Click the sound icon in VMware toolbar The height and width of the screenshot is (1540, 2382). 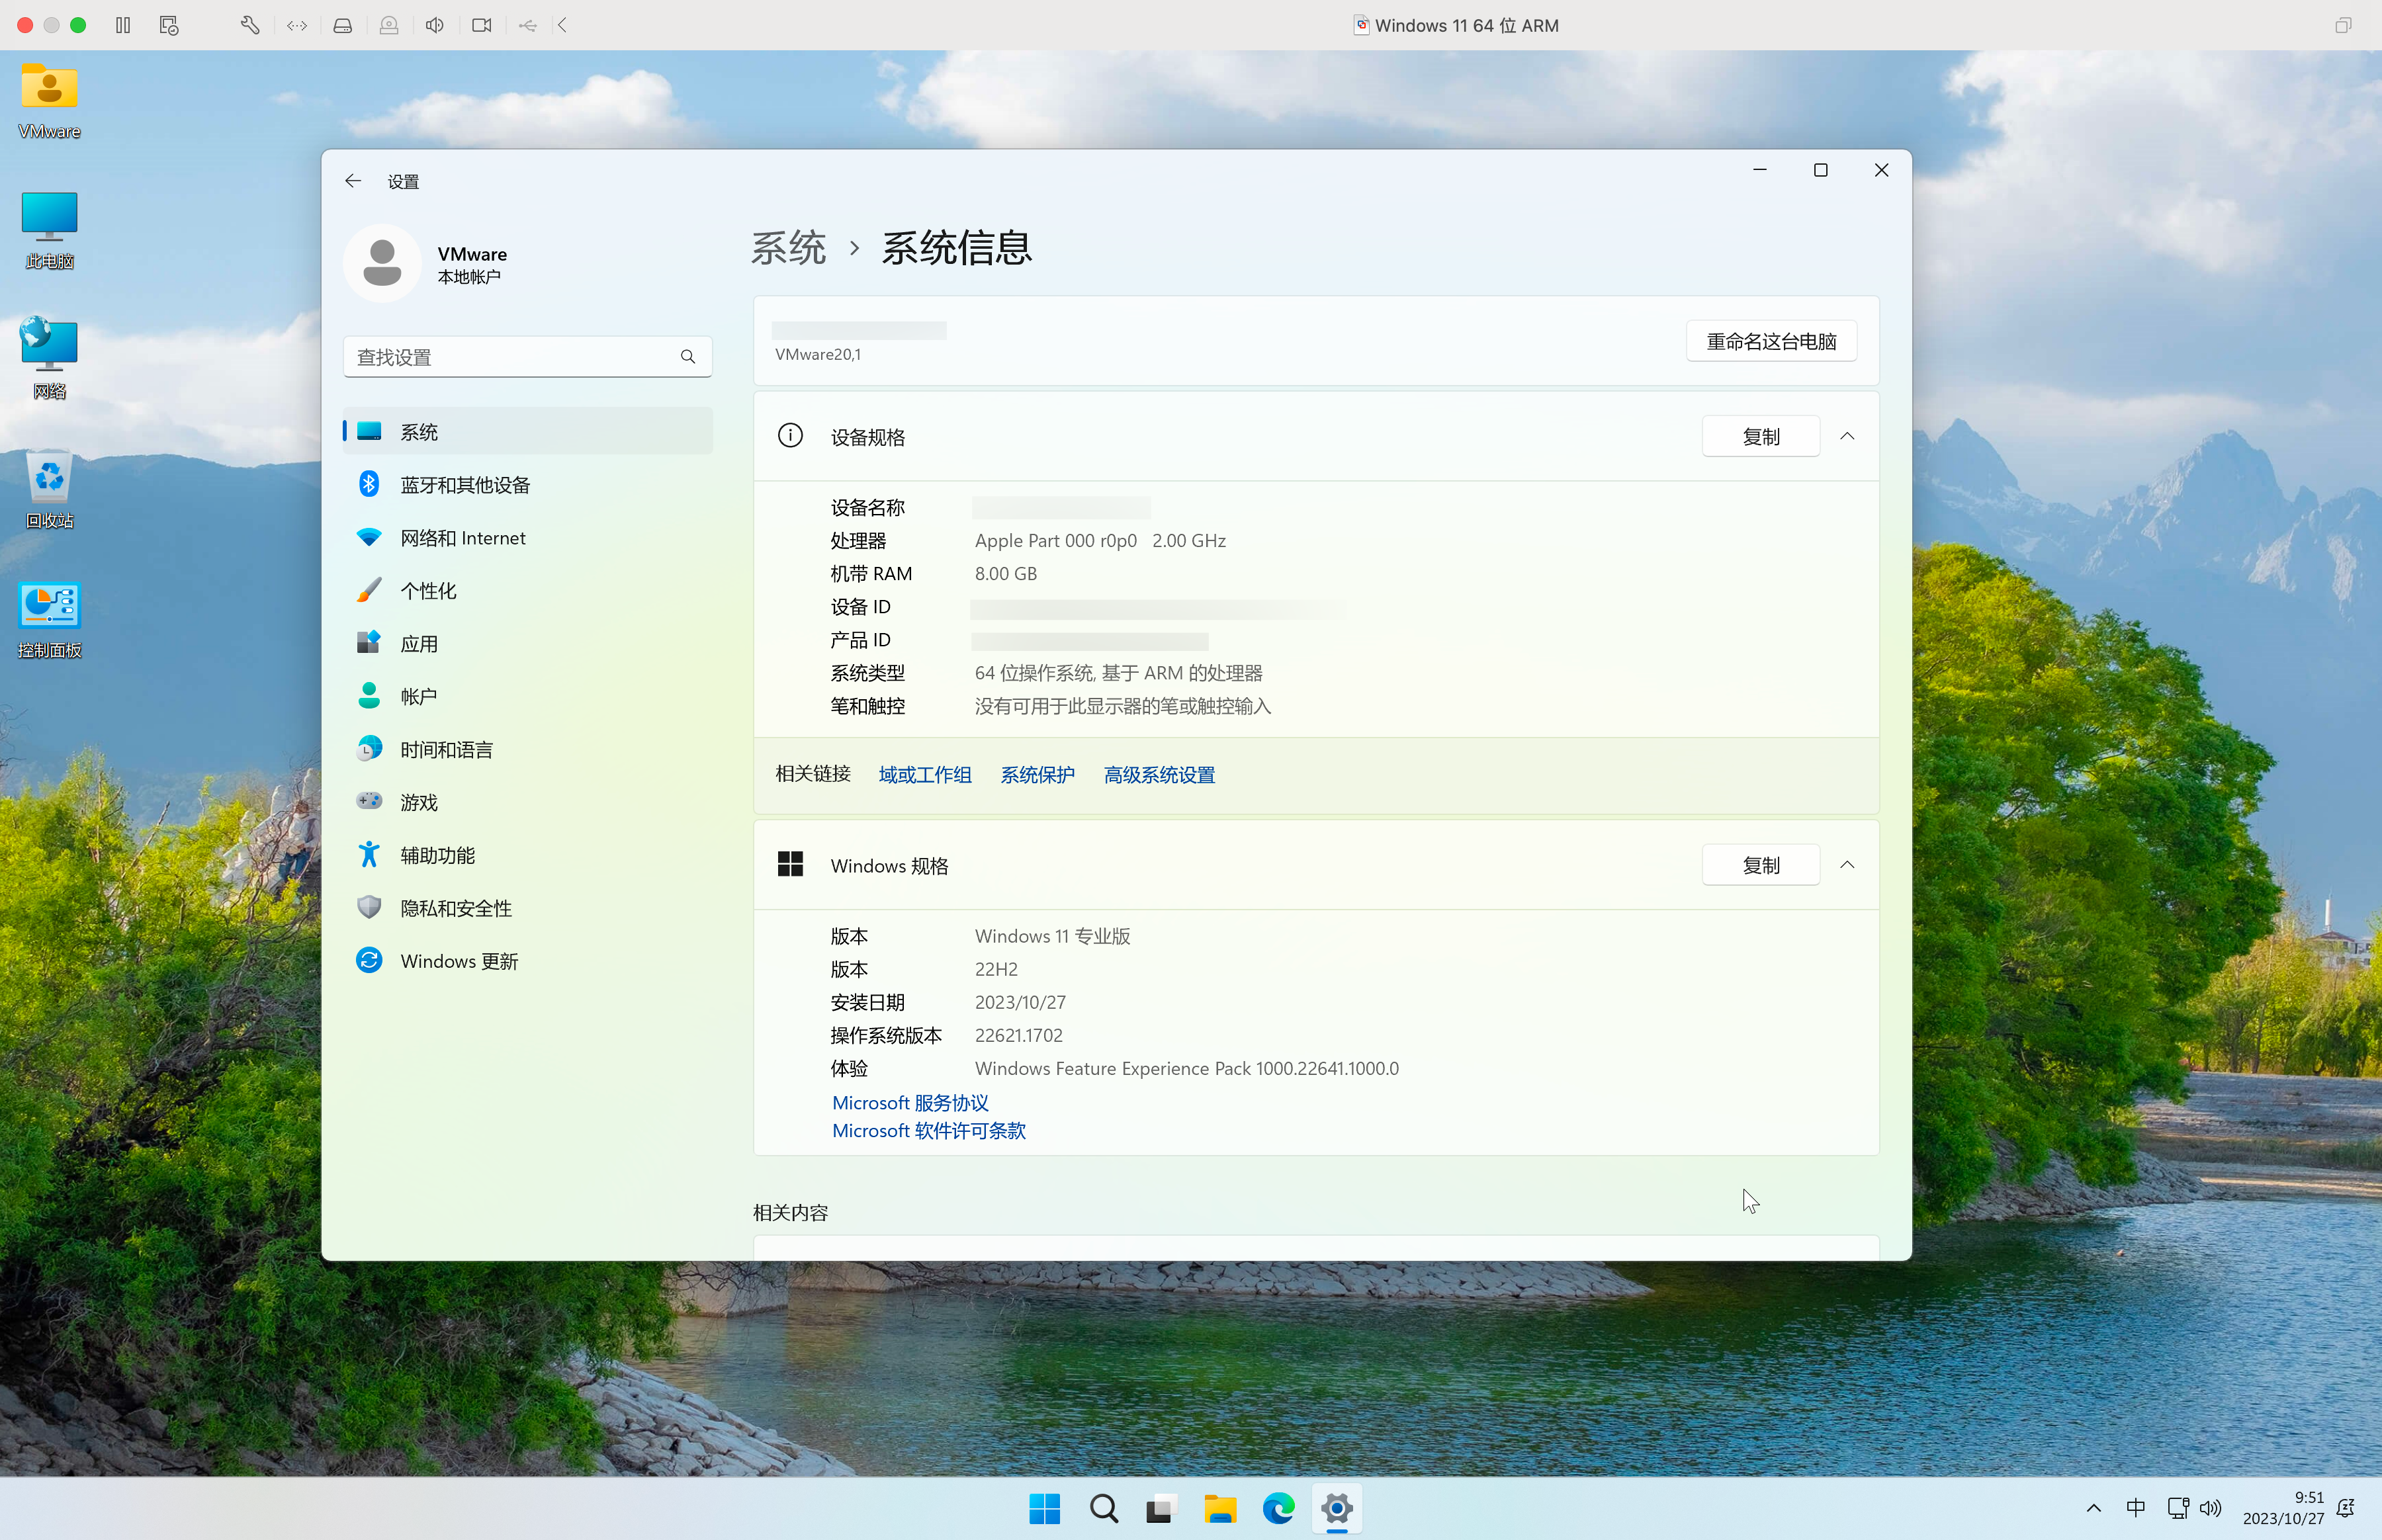click(x=434, y=25)
